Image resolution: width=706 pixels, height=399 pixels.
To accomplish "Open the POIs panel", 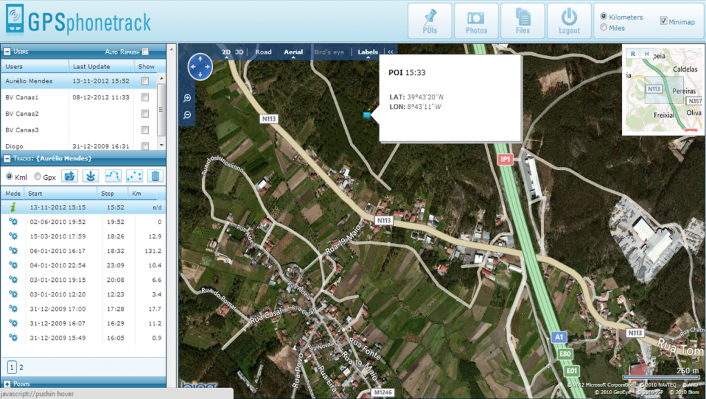I will click(430, 21).
